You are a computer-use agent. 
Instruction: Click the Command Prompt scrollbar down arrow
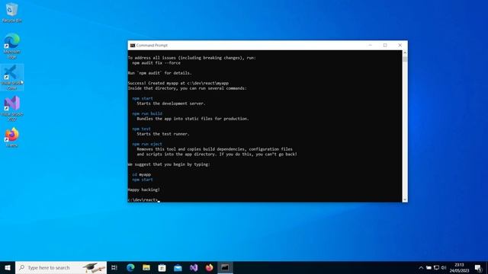pos(405,199)
